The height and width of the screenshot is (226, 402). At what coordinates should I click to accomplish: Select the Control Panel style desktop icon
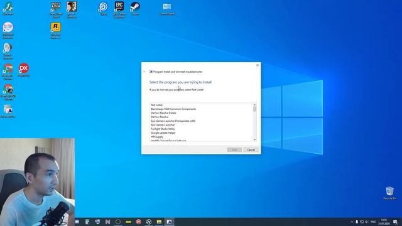167,9
